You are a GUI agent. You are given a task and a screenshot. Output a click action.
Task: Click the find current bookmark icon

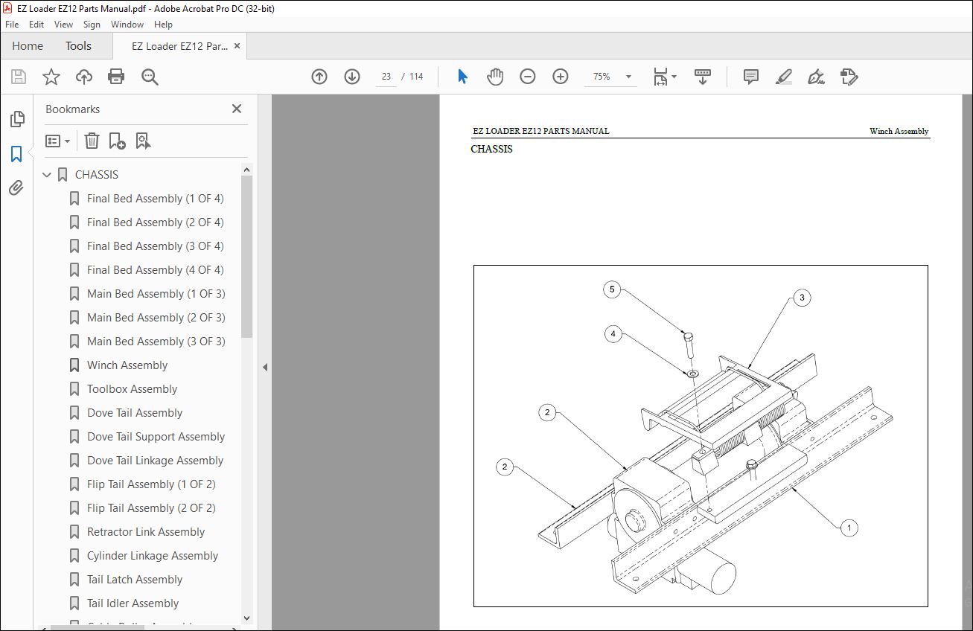[x=143, y=141]
